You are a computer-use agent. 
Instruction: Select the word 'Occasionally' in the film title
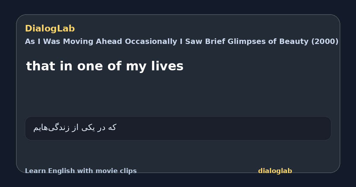(151, 42)
